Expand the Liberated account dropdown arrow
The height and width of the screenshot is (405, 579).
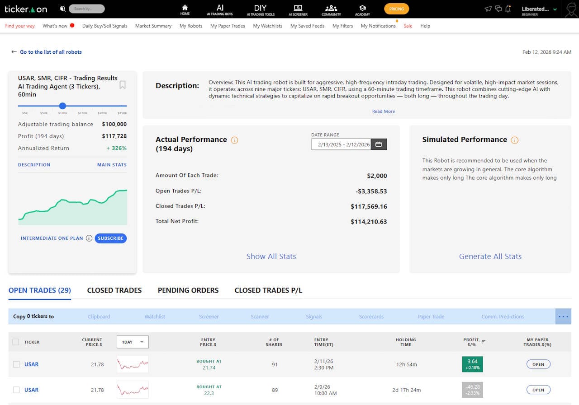[555, 9]
